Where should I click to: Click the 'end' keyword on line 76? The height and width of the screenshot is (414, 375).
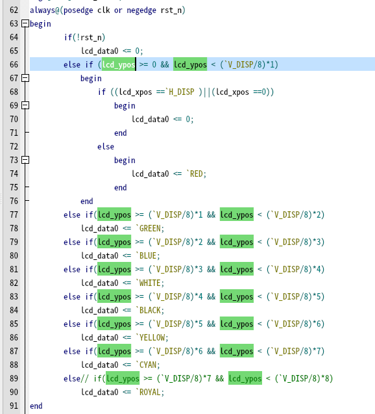coord(87,201)
